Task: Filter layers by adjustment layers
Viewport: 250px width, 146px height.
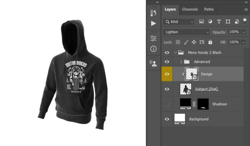Action: click(x=210, y=21)
